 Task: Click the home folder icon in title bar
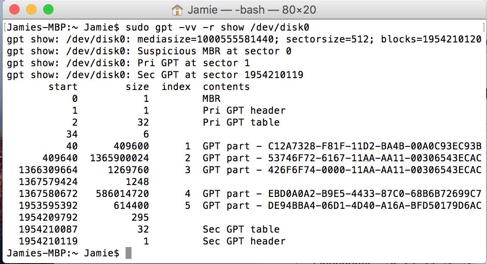177,9
